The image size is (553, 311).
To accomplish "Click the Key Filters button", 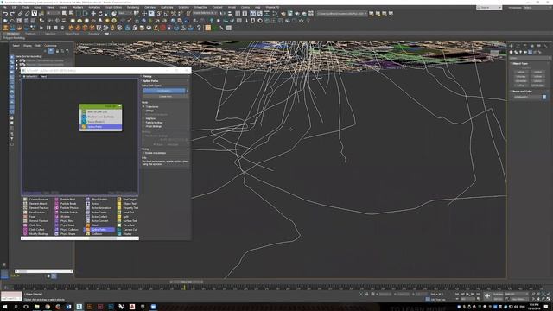I will tap(518, 299).
